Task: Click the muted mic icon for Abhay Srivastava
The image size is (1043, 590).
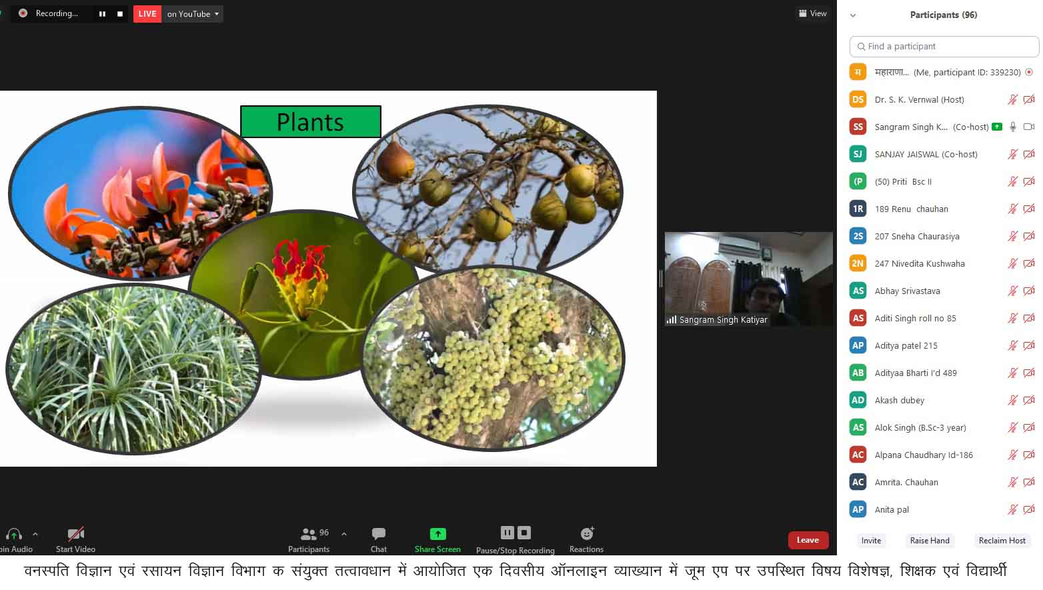Action: point(1012,291)
